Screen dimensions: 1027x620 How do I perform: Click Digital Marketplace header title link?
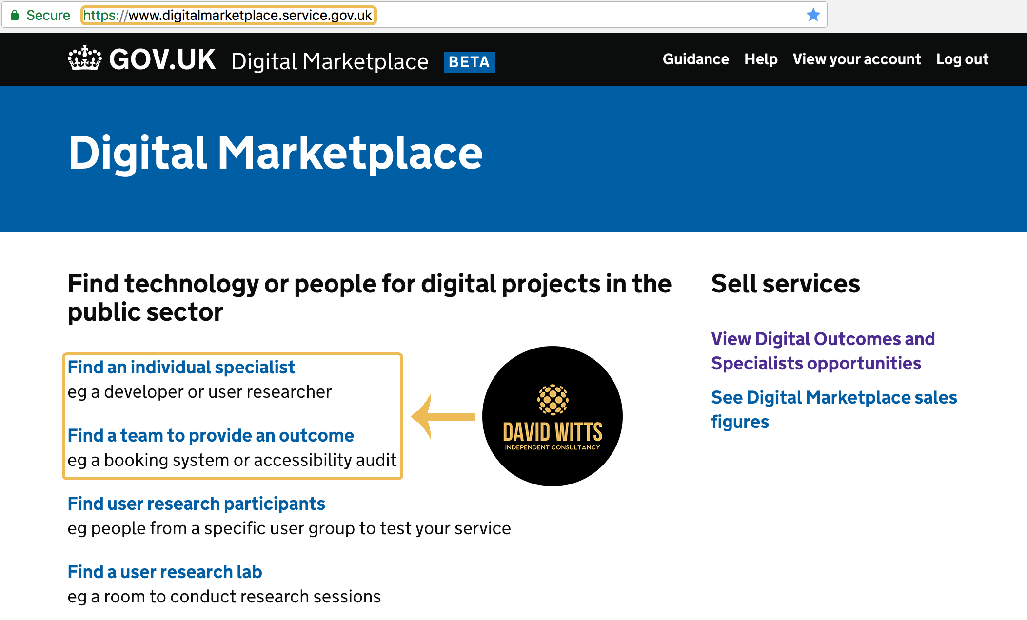click(330, 62)
